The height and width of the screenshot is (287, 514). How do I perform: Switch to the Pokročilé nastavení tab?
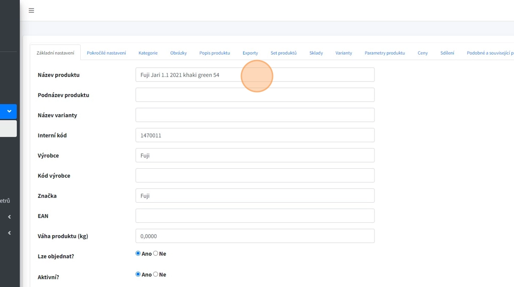(106, 53)
